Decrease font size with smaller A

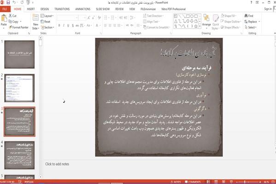pyautogui.click(x=93, y=18)
